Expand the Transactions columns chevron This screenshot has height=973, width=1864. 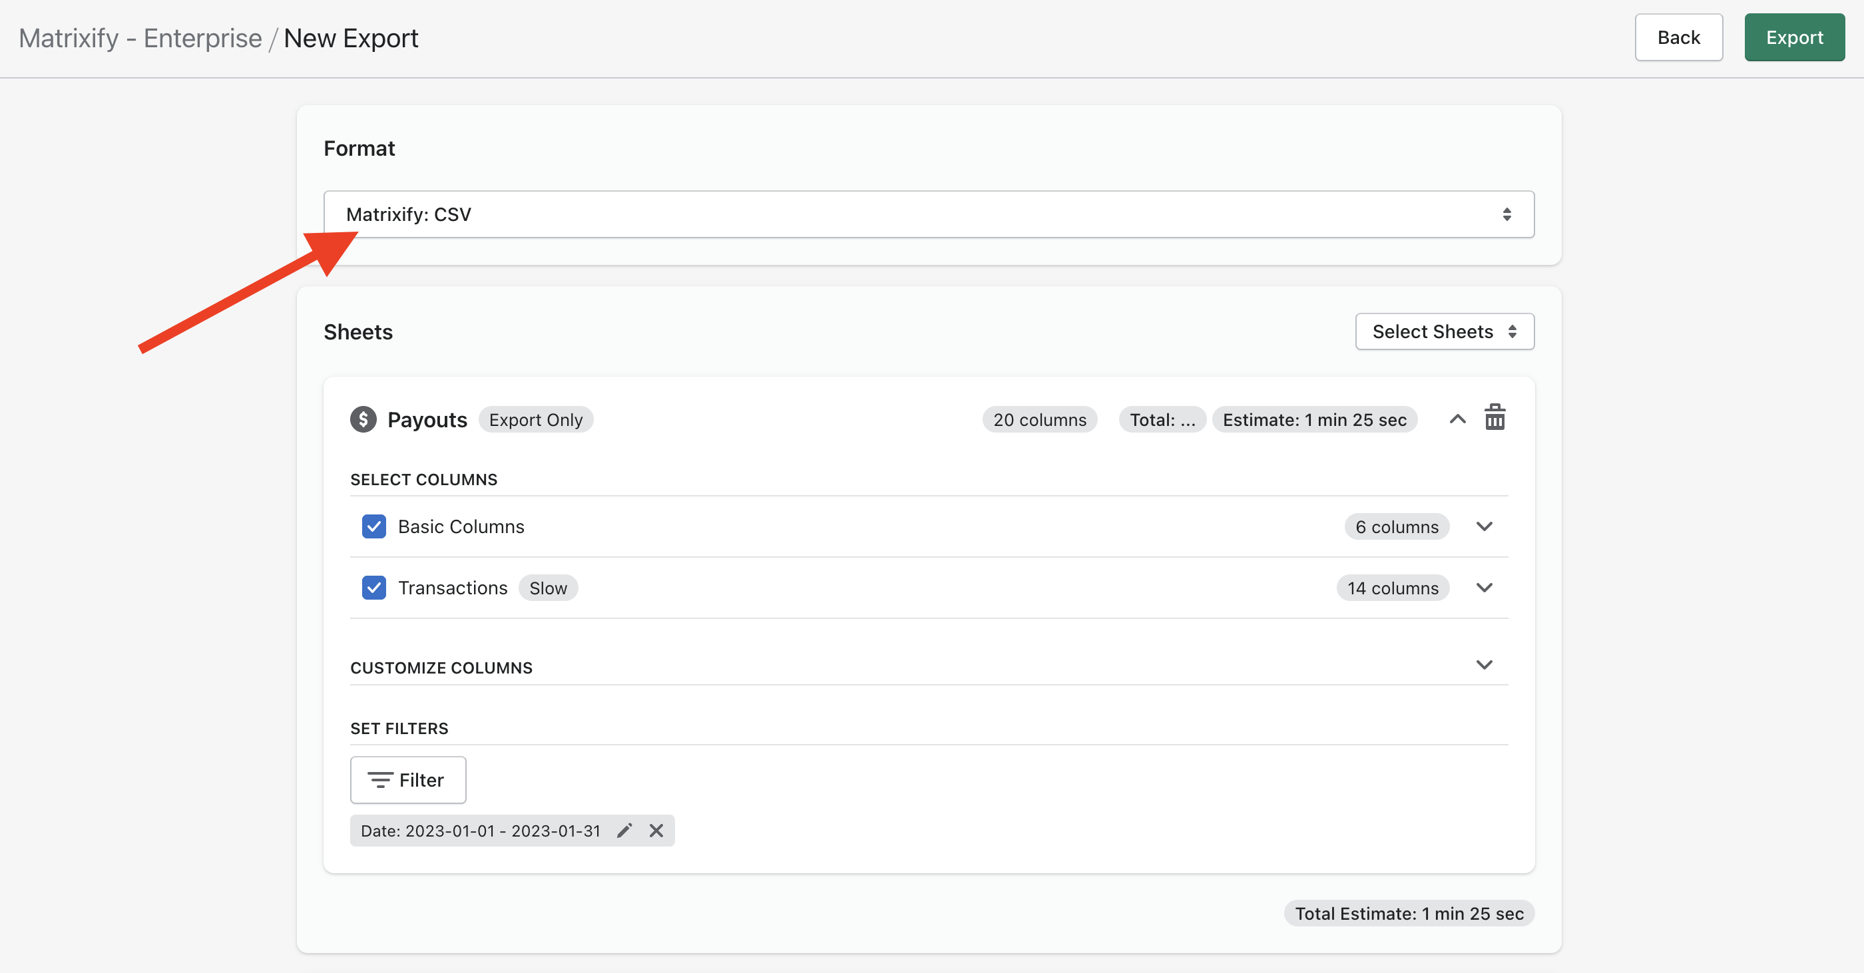pos(1484,588)
